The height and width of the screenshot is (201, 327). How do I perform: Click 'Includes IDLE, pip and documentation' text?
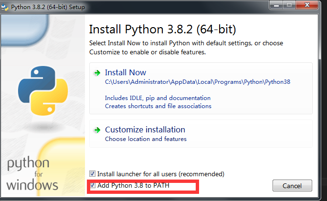pos(158,98)
